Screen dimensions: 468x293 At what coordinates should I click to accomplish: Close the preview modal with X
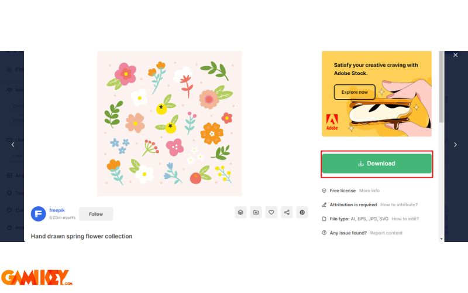[456, 55]
